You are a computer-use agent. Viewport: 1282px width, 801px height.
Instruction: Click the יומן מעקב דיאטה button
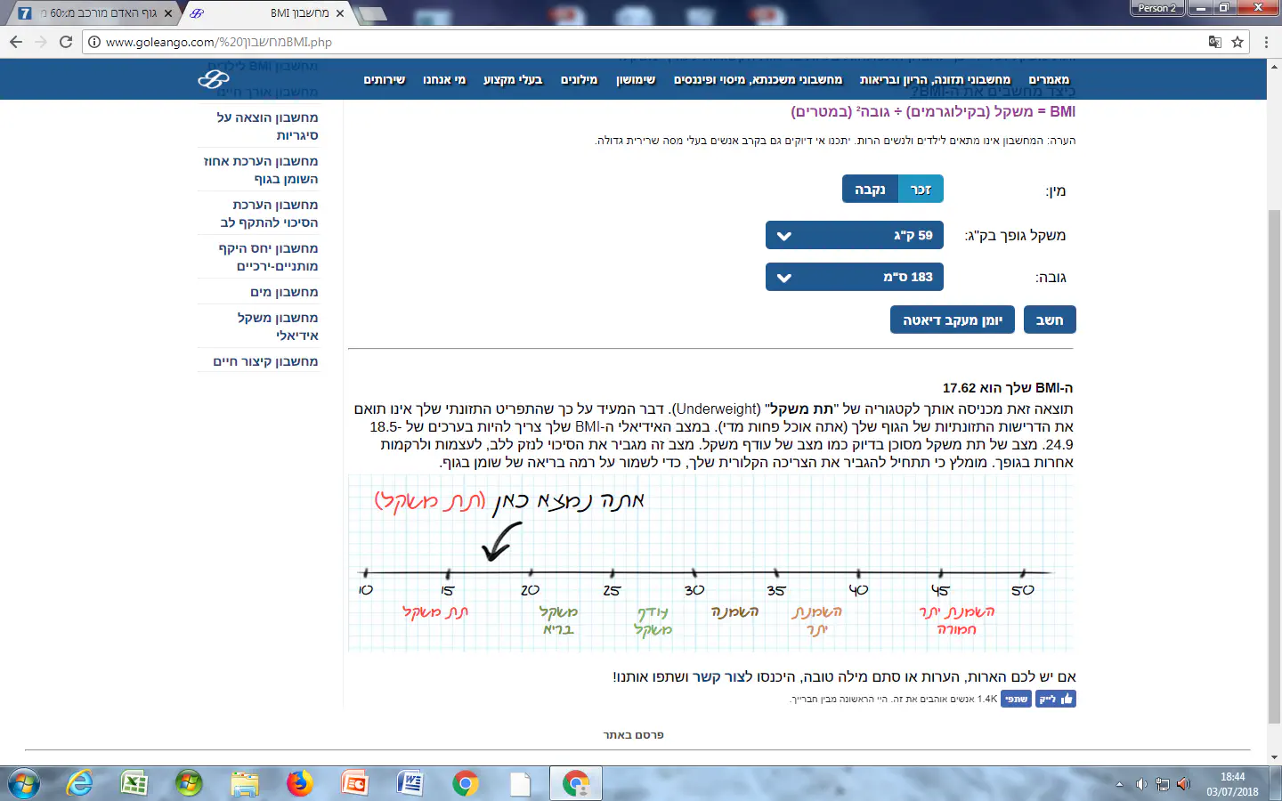pos(952,320)
